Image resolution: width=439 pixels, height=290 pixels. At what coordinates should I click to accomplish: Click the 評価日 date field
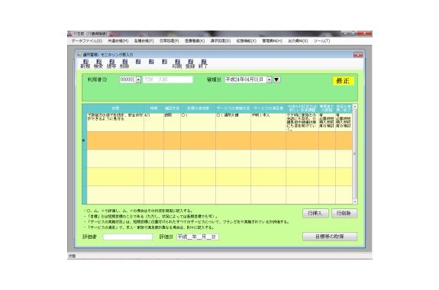(198, 237)
